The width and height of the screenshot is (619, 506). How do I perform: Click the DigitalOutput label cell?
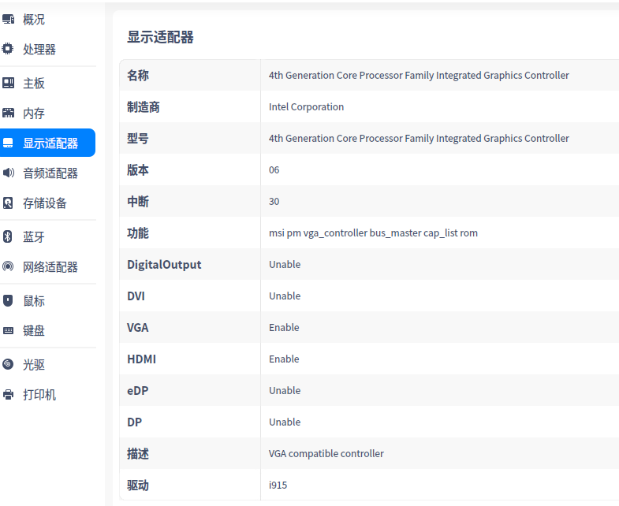tap(190, 265)
